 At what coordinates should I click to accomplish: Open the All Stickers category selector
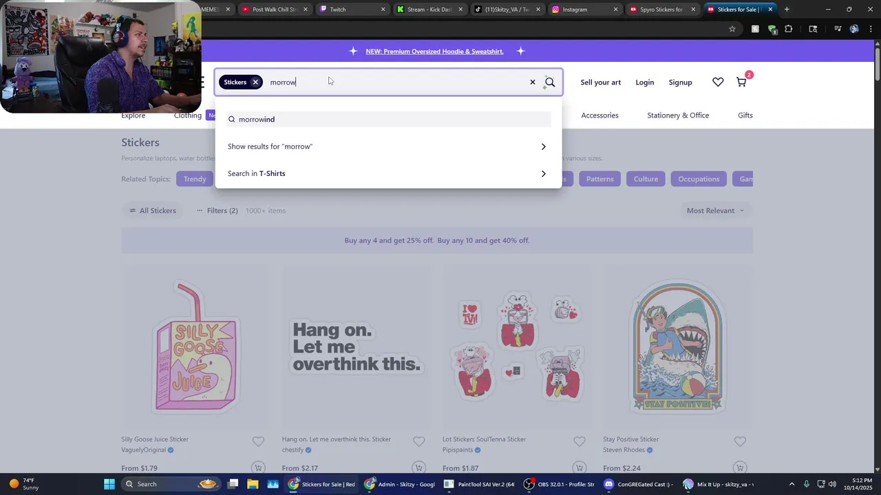coord(152,210)
